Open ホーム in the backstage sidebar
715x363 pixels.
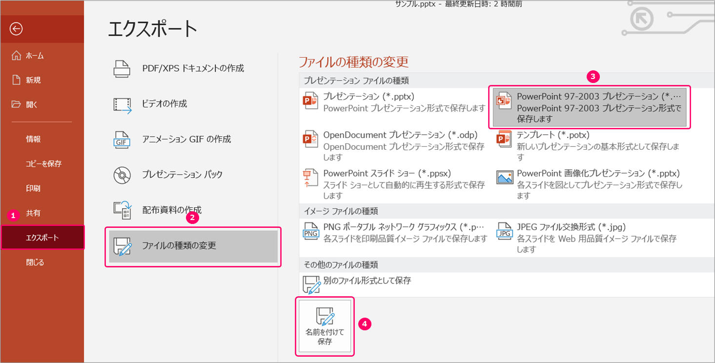click(x=42, y=56)
